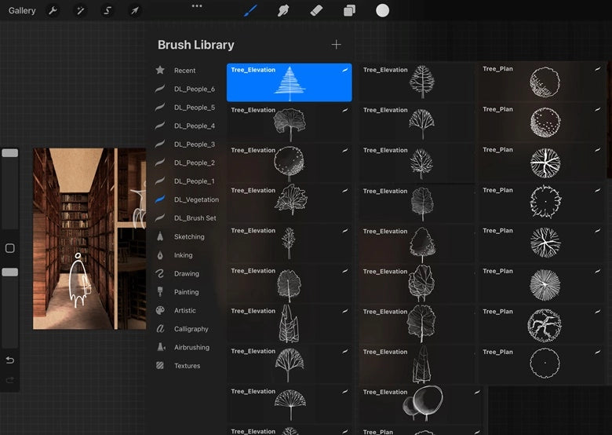Open the Recent brushes category
The image size is (612, 435).
click(x=184, y=71)
